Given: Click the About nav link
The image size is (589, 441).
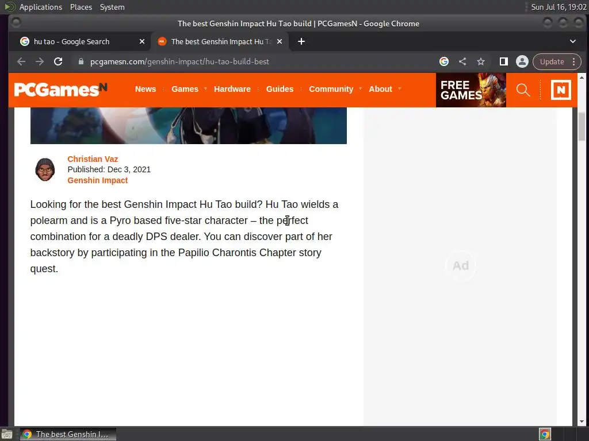Looking at the screenshot, I should pyautogui.click(x=380, y=89).
